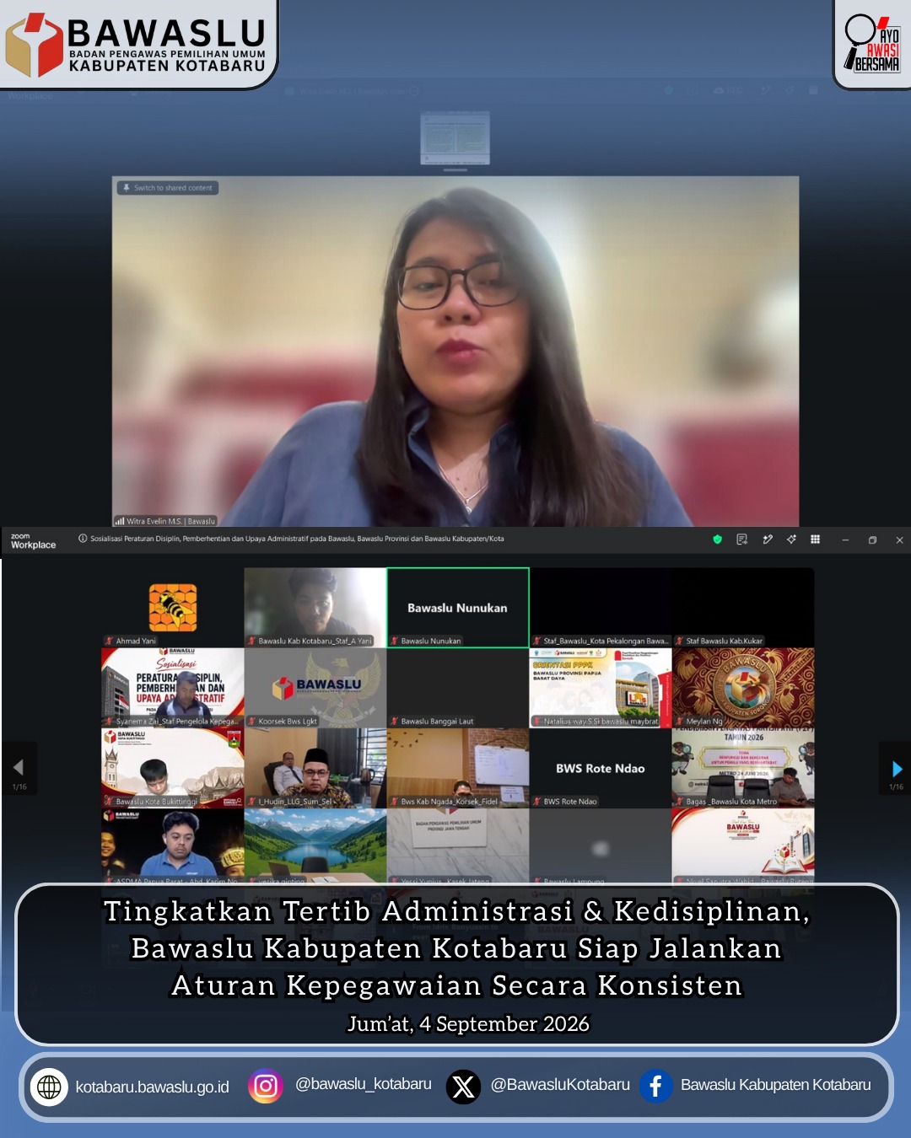Click the Ayo Awasi Bersama logo
This screenshot has width=911, height=1138.
coord(872,43)
